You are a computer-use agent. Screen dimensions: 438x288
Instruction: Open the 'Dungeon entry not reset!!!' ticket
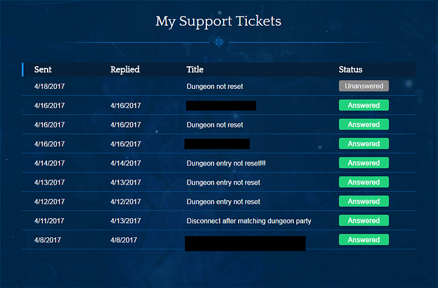tap(226, 164)
